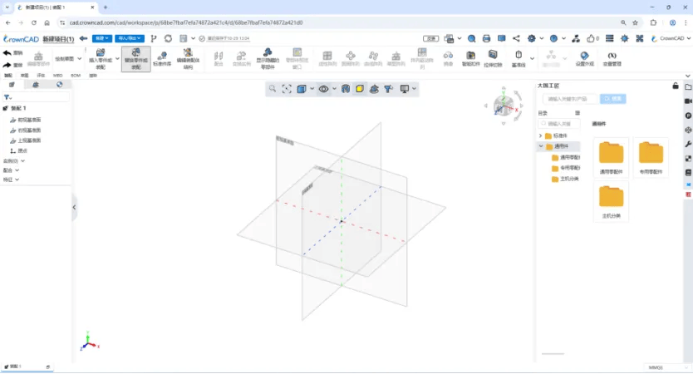The width and height of the screenshot is (693, 374).
Task: Expand the 标准件 folder tree node
Action: point(541,135)
